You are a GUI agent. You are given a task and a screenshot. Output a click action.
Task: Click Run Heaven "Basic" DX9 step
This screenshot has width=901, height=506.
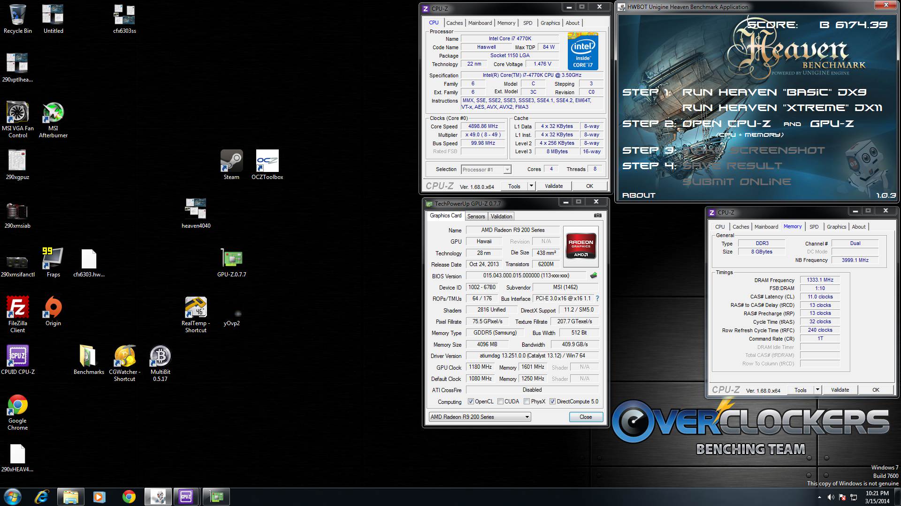click(774, 92)
